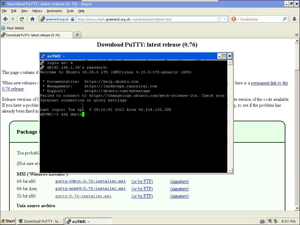Open the Help menu
The width and height of the screenshot is (300, 225).
coord(81,11)
